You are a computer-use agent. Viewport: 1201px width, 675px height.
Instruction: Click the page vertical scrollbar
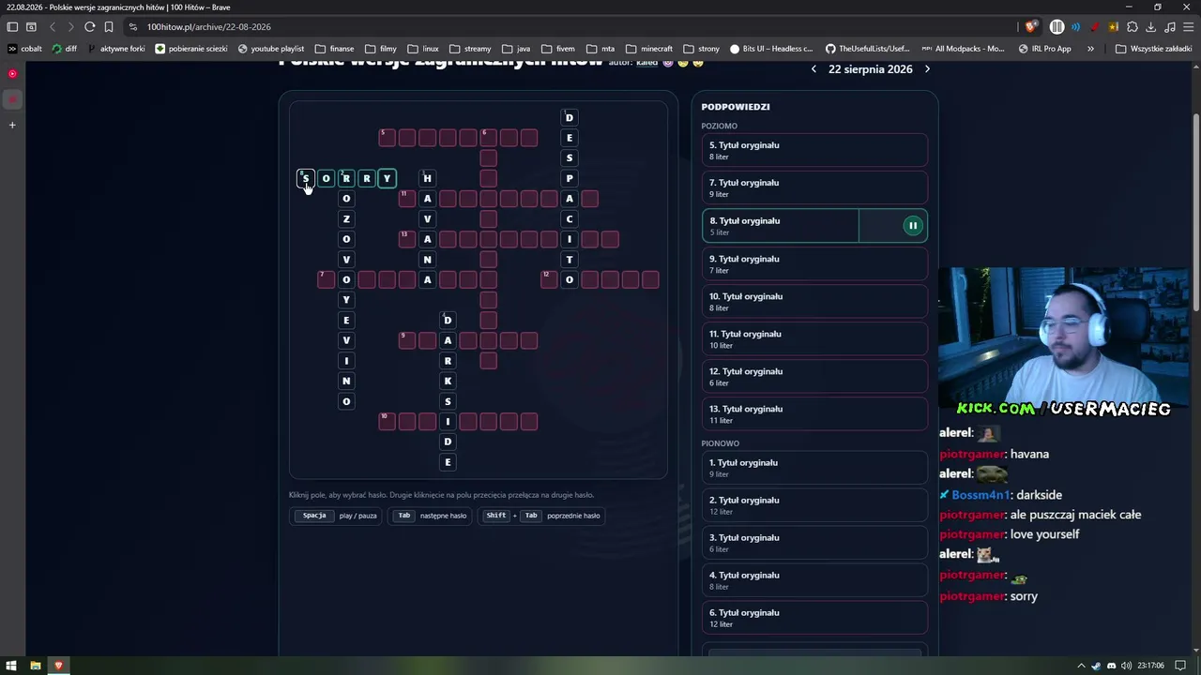point(1196,211)
